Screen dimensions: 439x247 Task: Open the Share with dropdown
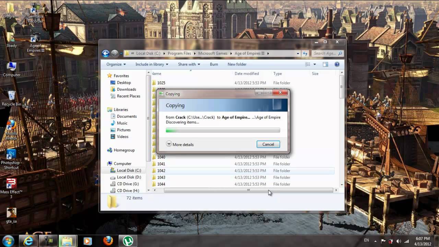(189, 64)
